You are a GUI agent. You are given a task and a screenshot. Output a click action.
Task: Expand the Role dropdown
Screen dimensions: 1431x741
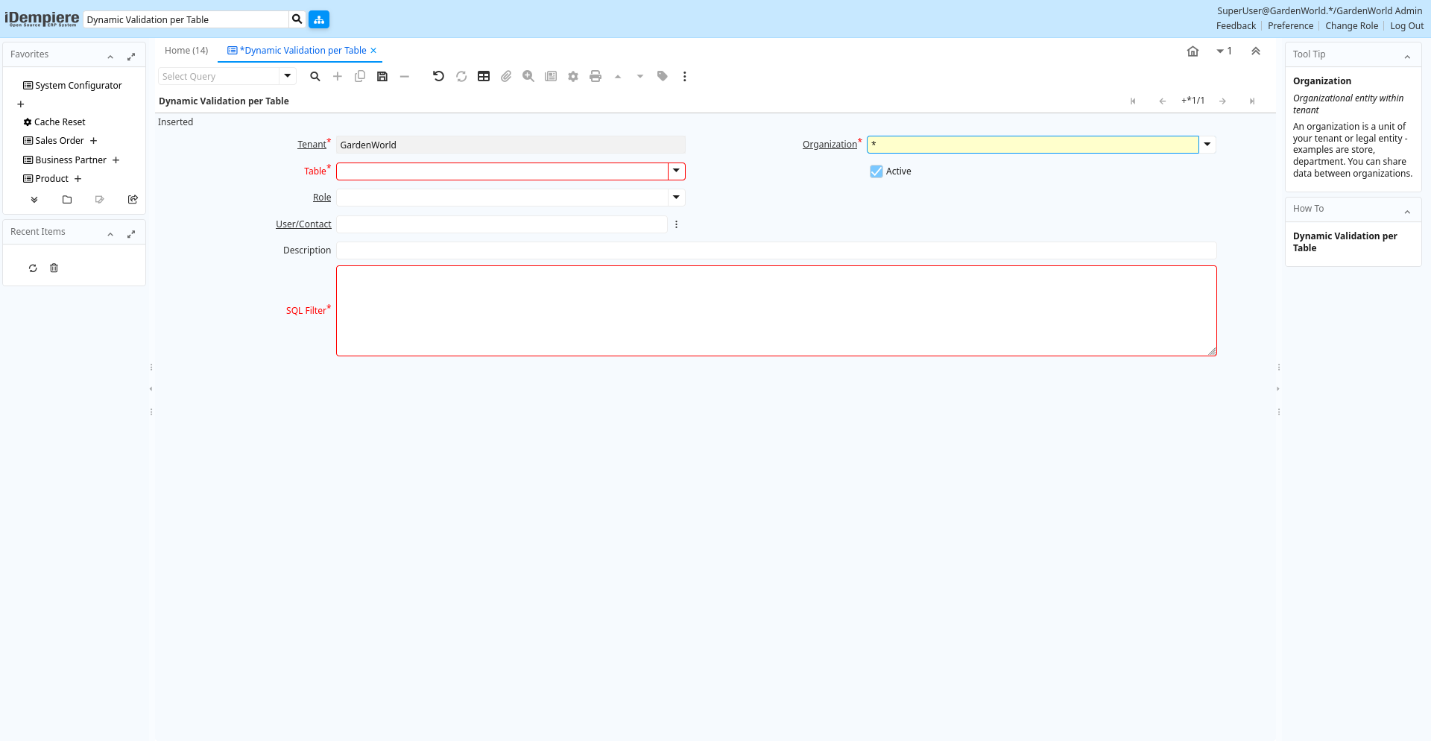coord(676,198)
